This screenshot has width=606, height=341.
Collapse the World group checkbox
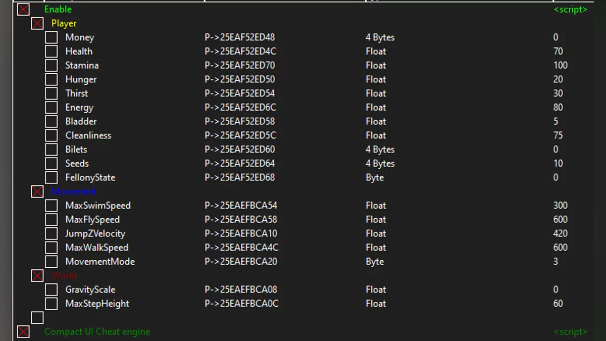coord(37,275)
